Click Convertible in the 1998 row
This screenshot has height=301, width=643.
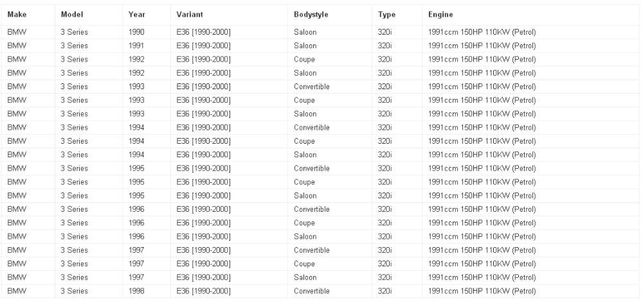point(311,291)
